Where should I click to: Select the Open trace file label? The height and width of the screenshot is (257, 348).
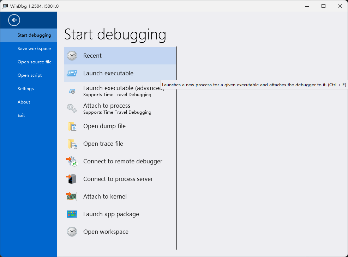[103, 144]
